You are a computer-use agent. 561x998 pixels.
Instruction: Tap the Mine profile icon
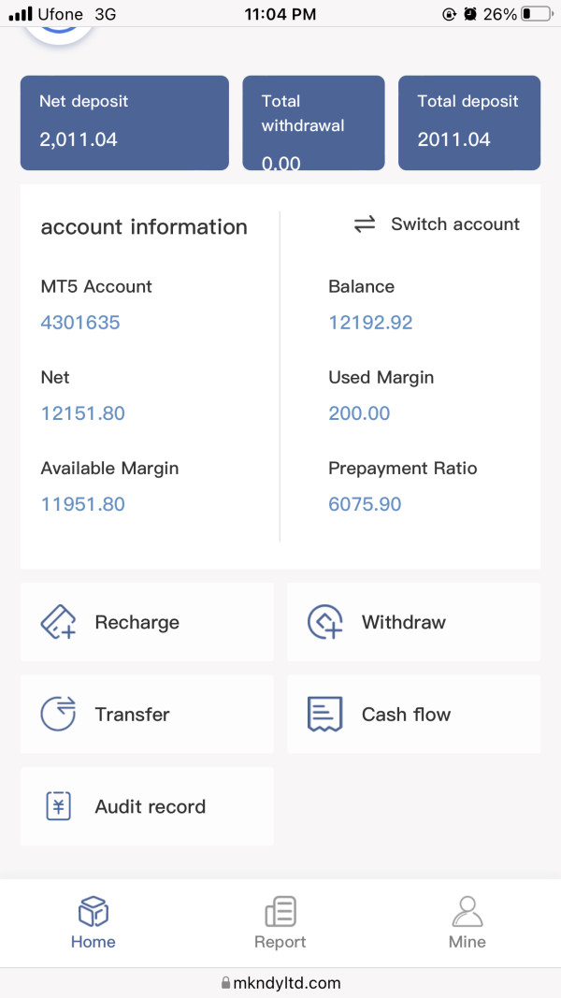467,912
